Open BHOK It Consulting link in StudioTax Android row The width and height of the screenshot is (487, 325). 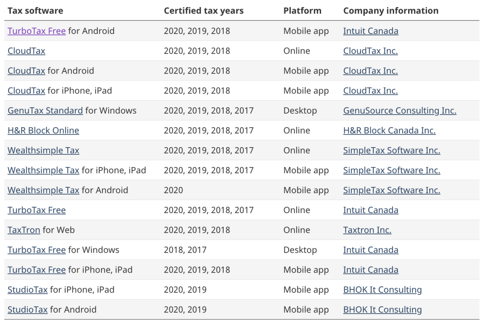pos(382,310)
